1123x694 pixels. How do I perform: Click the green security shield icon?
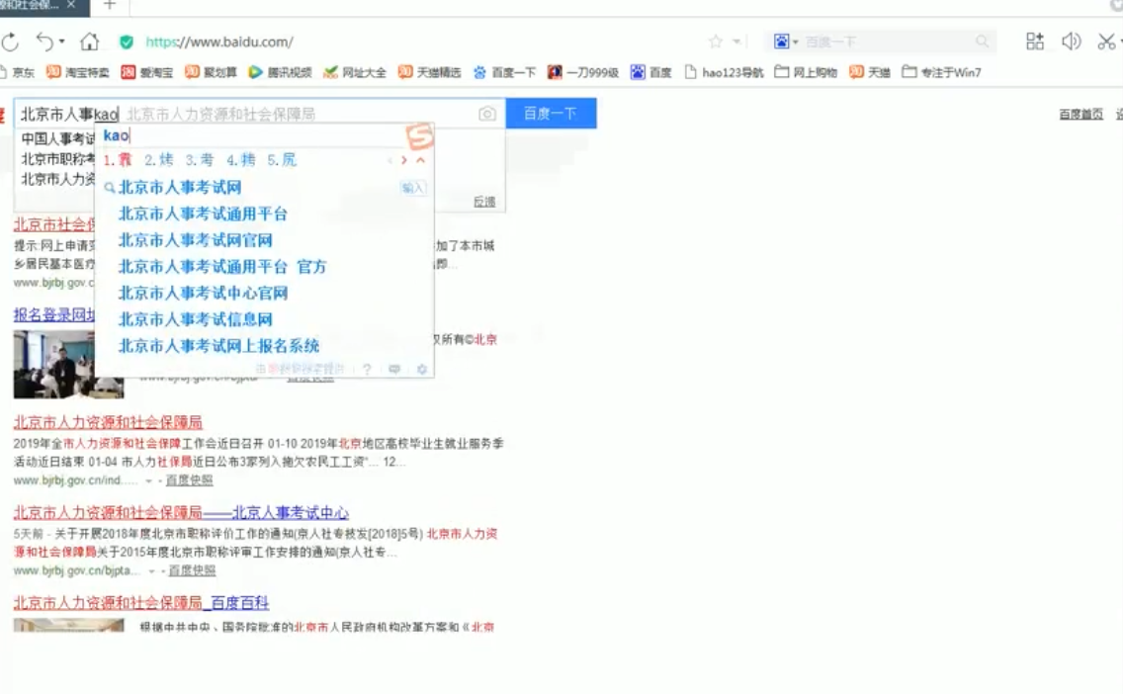tap(127, 42)
